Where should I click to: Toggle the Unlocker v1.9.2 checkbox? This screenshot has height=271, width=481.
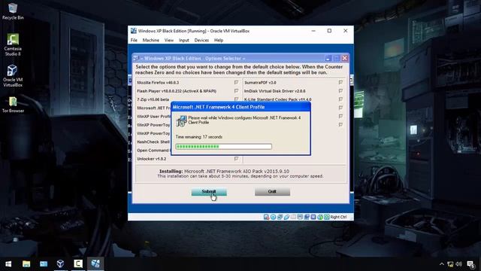[x=236, y=159]
